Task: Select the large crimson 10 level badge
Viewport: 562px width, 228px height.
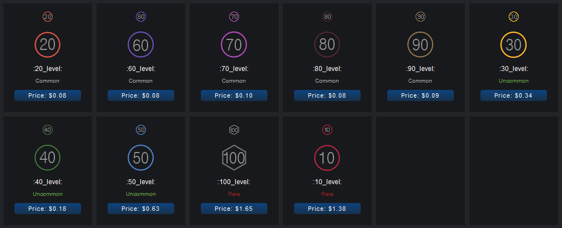Action: tap(327, 158)
